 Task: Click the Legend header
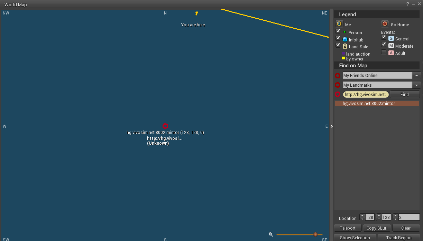[348, 14]
